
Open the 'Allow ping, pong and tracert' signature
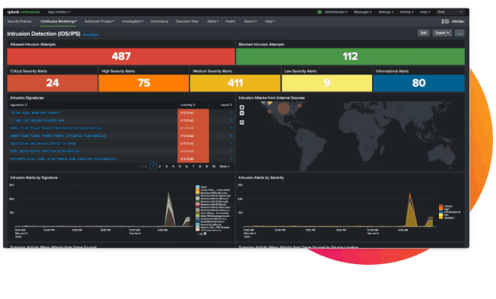35,113
